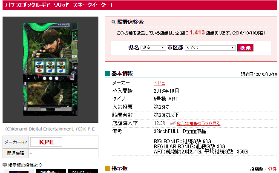Click the slot machine image of Snake Eater
279x173 pixels.
point(50,69)
